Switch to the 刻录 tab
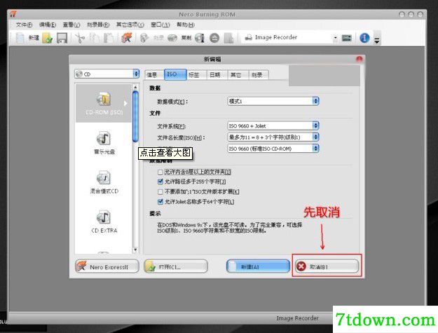The height and width of the screenshot is (333, 438). coord(259,74)
